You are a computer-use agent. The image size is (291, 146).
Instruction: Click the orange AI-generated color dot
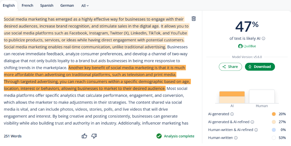(x=274, y=114)
